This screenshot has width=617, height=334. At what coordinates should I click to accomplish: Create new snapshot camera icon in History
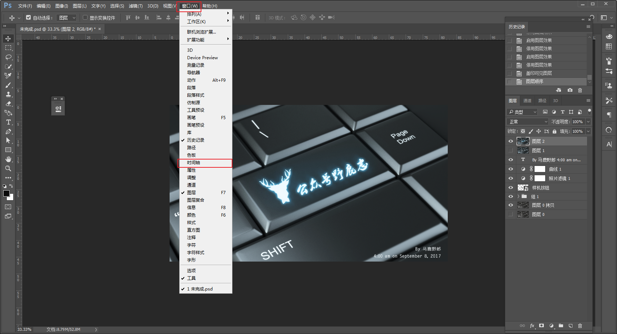[x=570, y=90]
